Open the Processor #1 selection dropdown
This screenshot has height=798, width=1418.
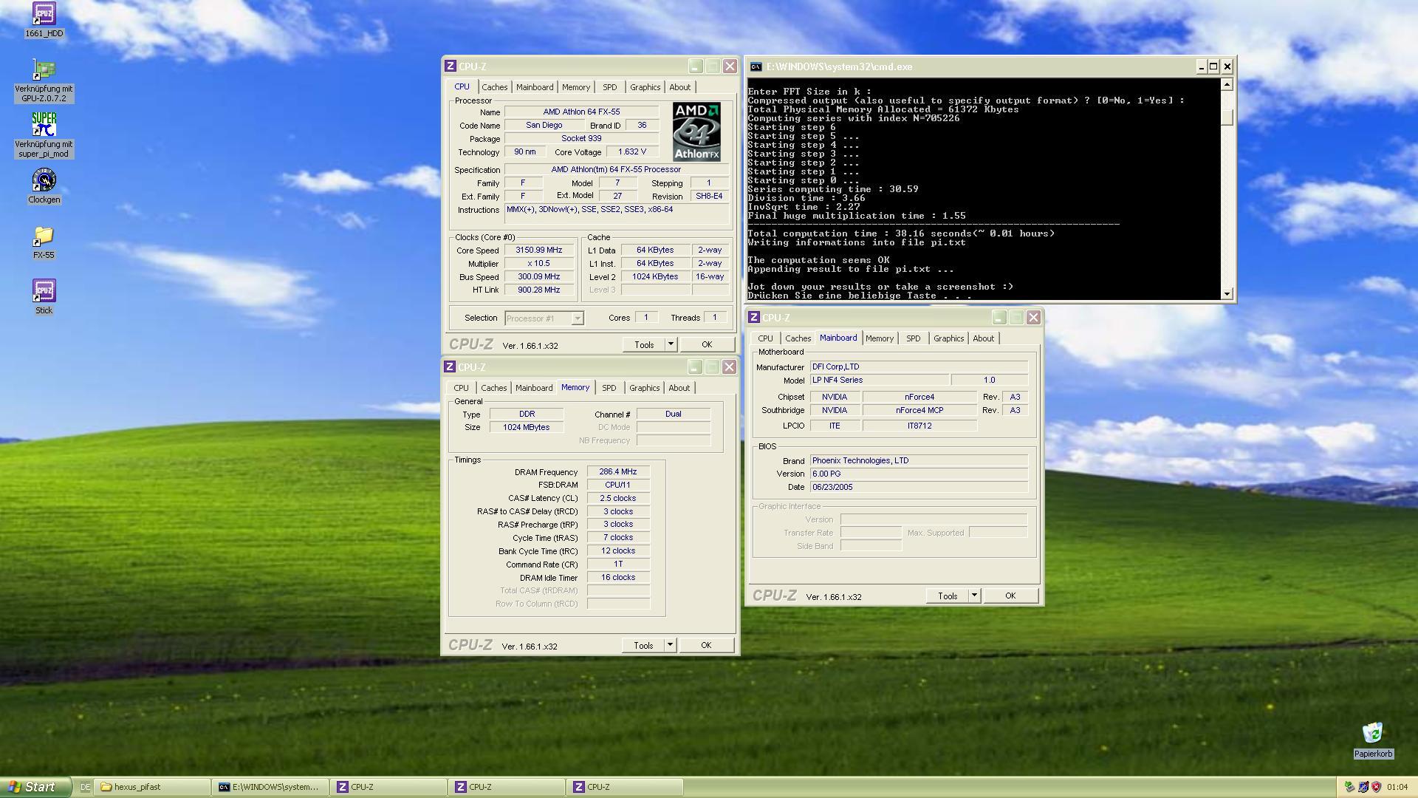544,318
